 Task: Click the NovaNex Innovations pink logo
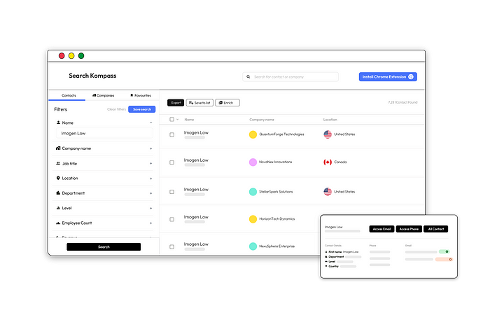click(253, 162)
